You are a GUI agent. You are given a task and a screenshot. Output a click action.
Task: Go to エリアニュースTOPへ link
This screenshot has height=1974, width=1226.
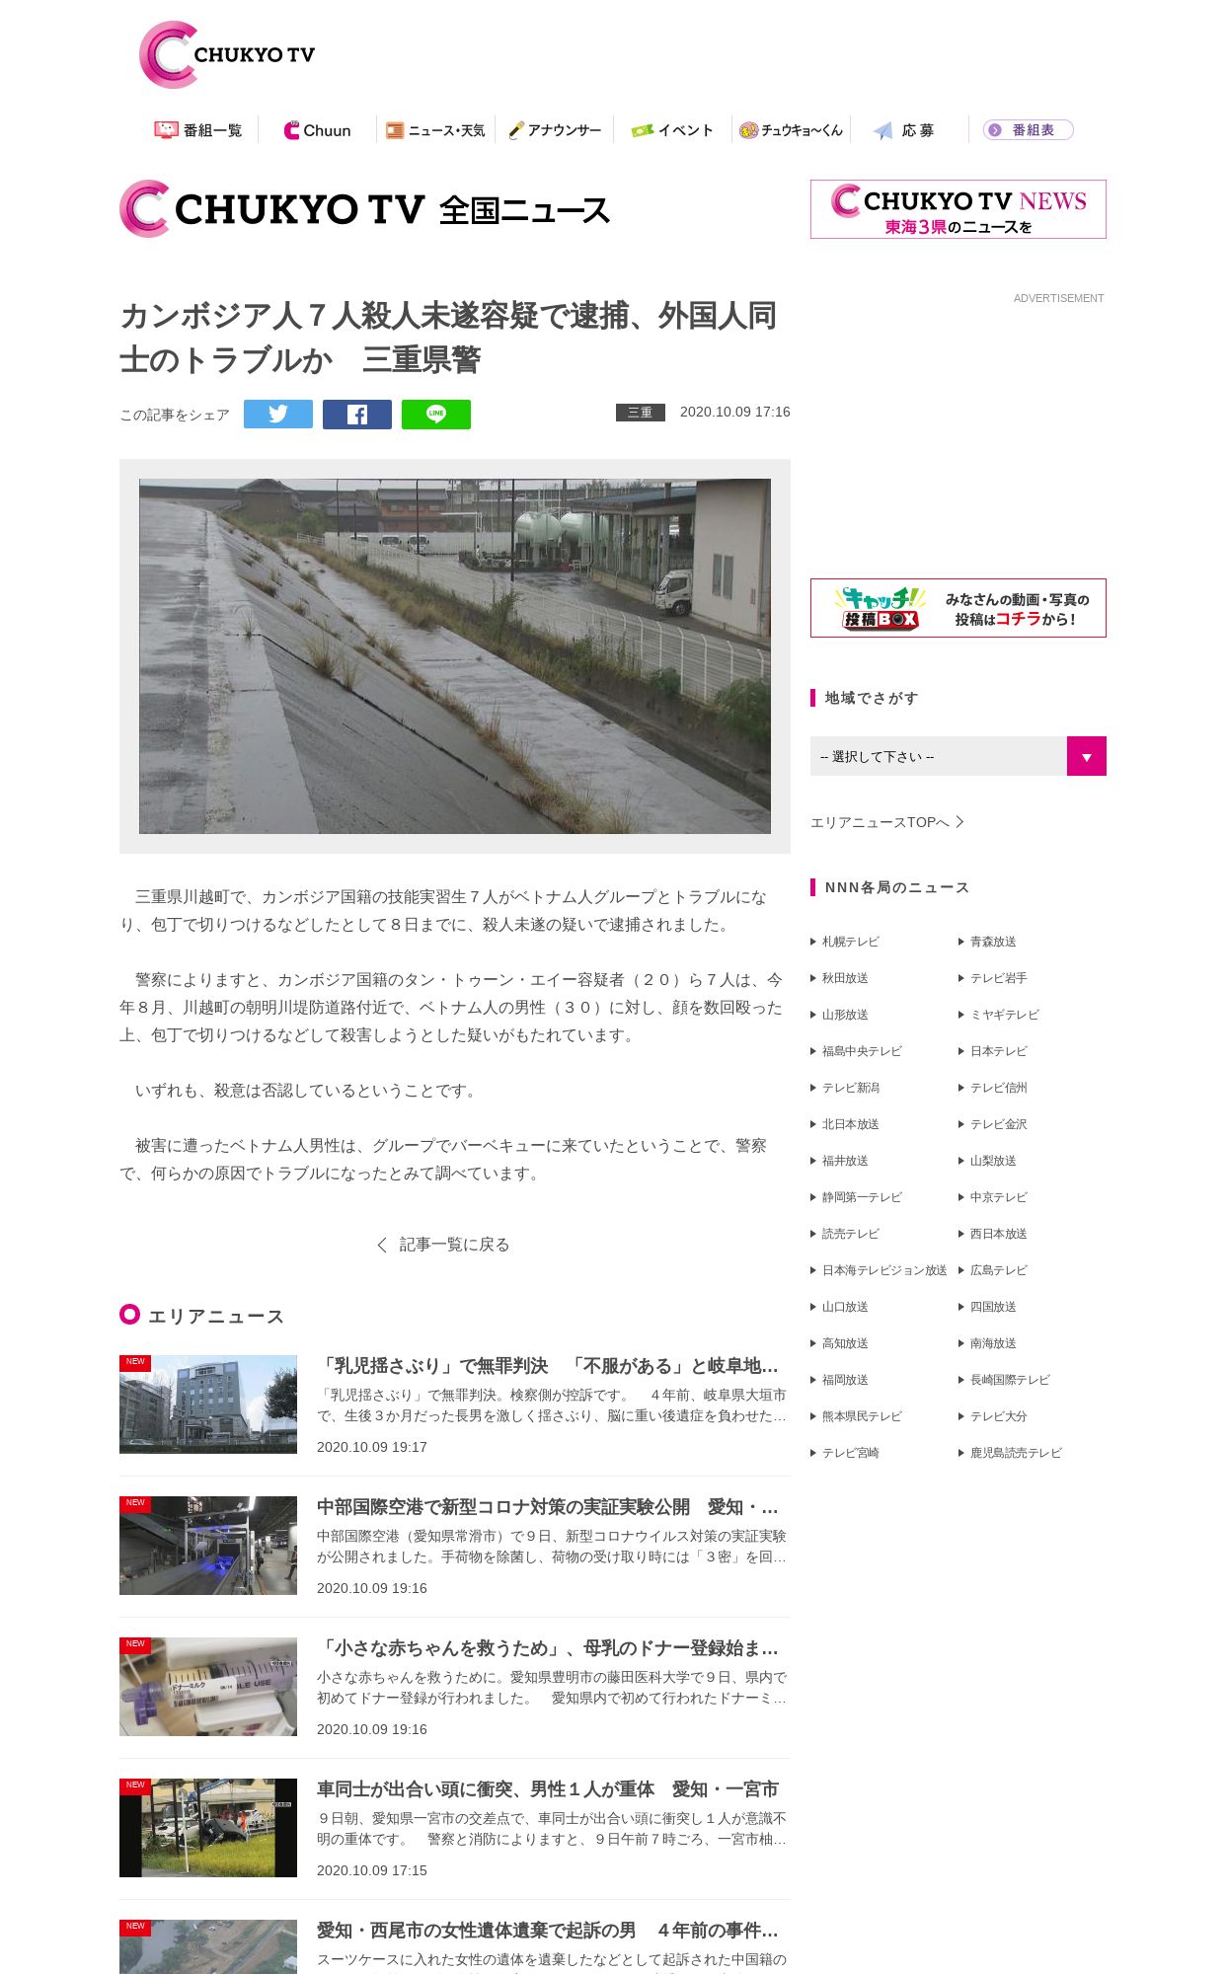coord(886,822)
